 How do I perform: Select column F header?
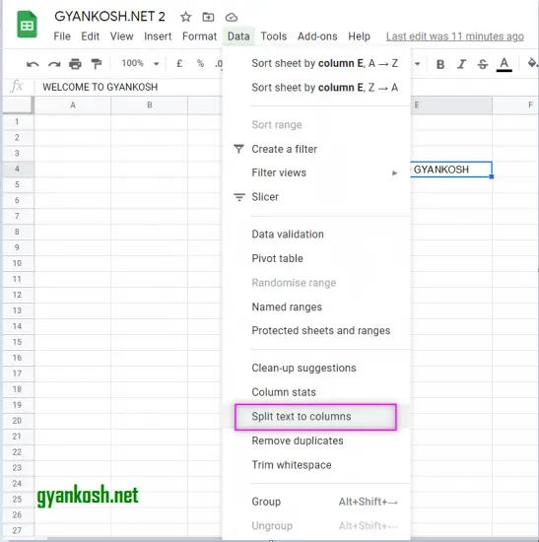[x=515, y=105]
